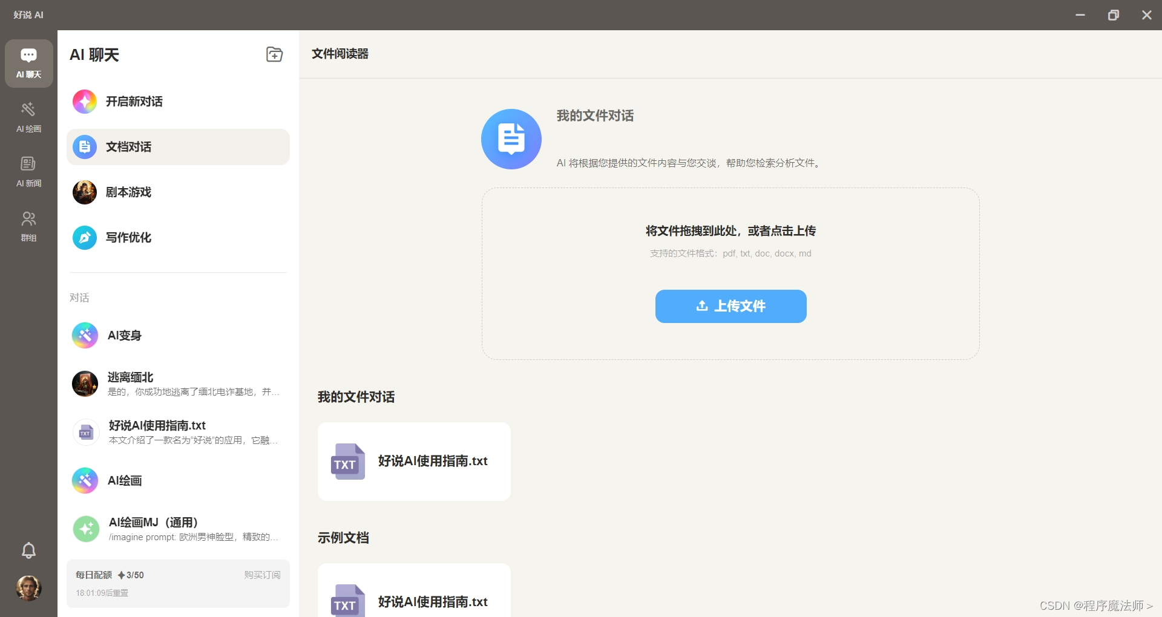Click the large blue file dialog icon

click(511, 139)
